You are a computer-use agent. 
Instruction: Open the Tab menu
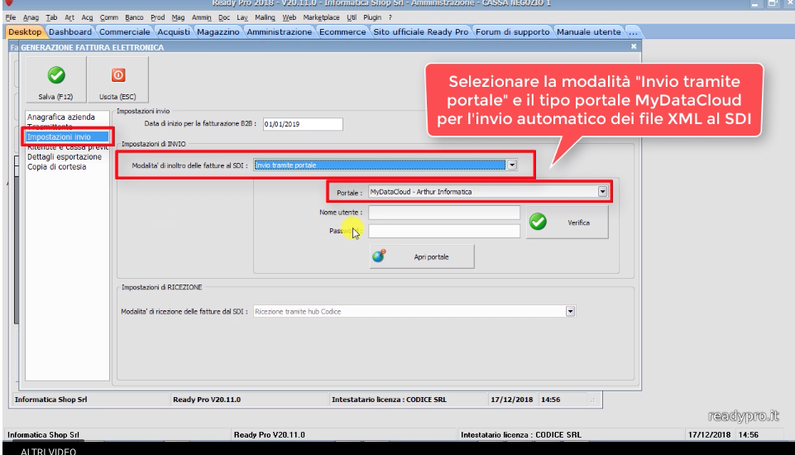(x=52, y=17)
